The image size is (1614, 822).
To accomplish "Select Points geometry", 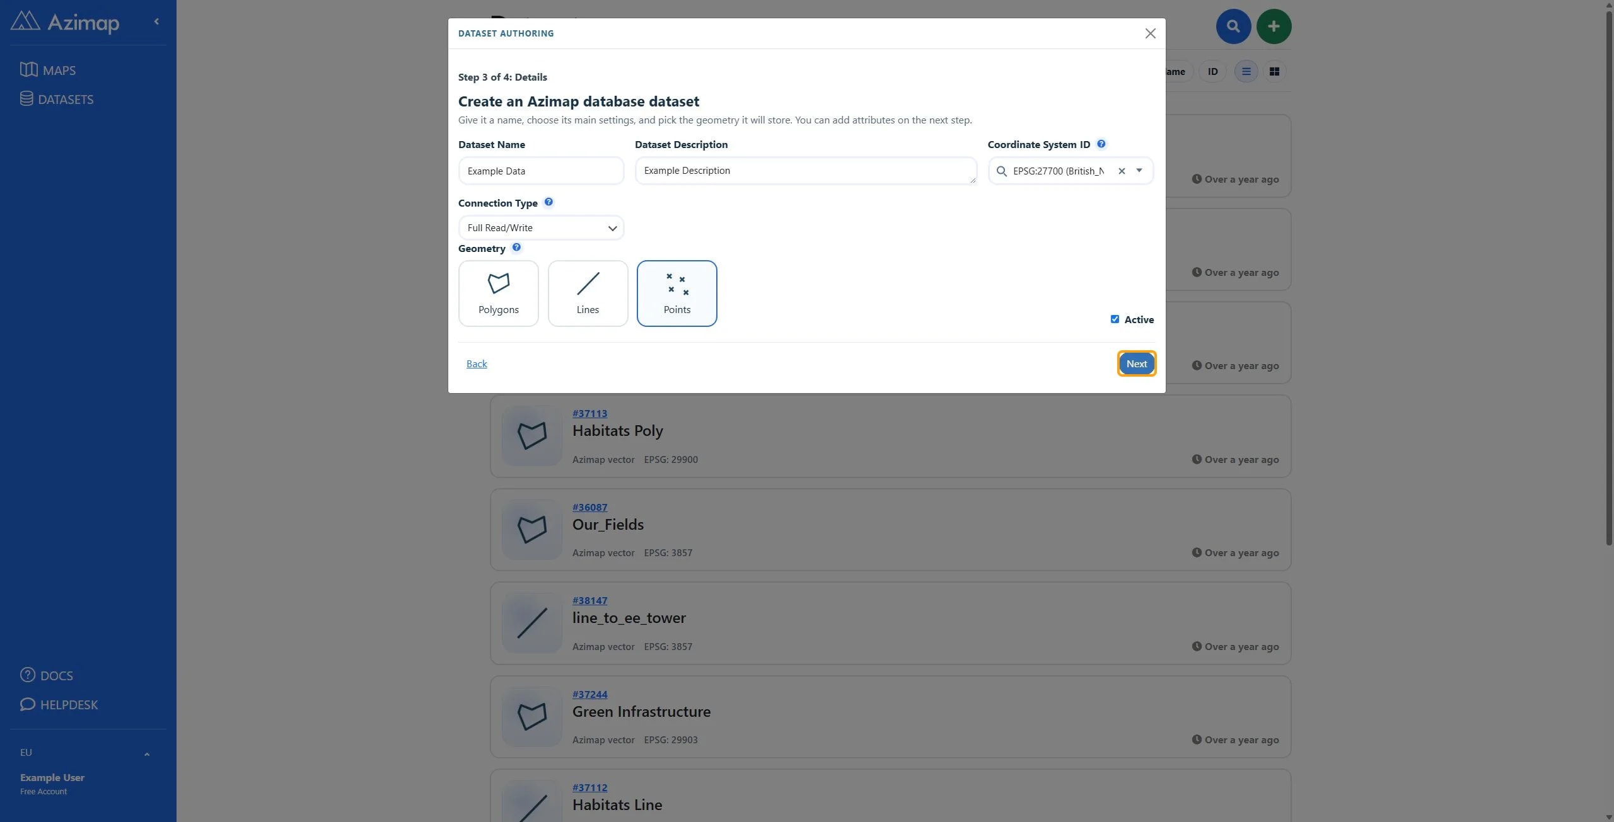I will point(677,294).
